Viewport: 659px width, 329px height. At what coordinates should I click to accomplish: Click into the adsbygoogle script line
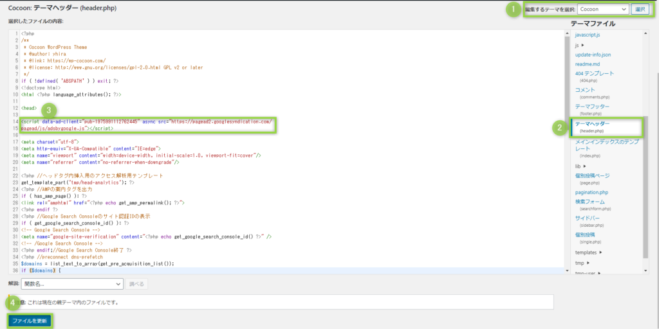click(x=147, y=125)
